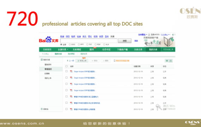Switch to grid view icon

[171, 61]
